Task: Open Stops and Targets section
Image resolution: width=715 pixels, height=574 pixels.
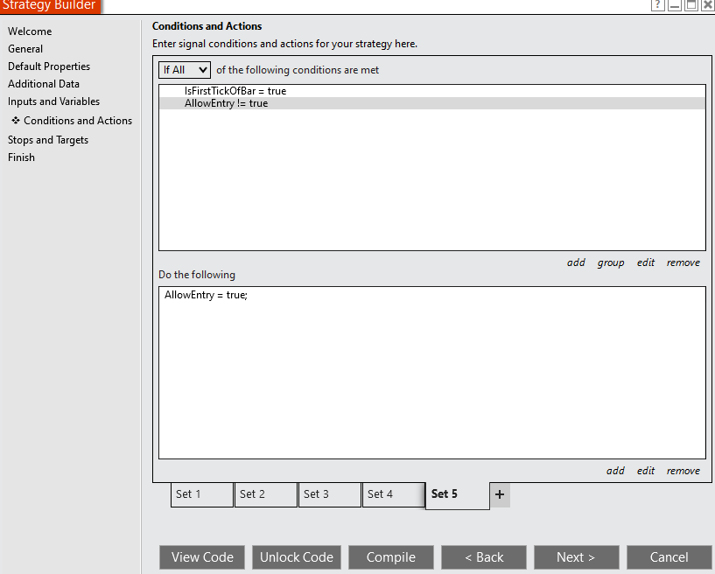Action: coord(48,140)
